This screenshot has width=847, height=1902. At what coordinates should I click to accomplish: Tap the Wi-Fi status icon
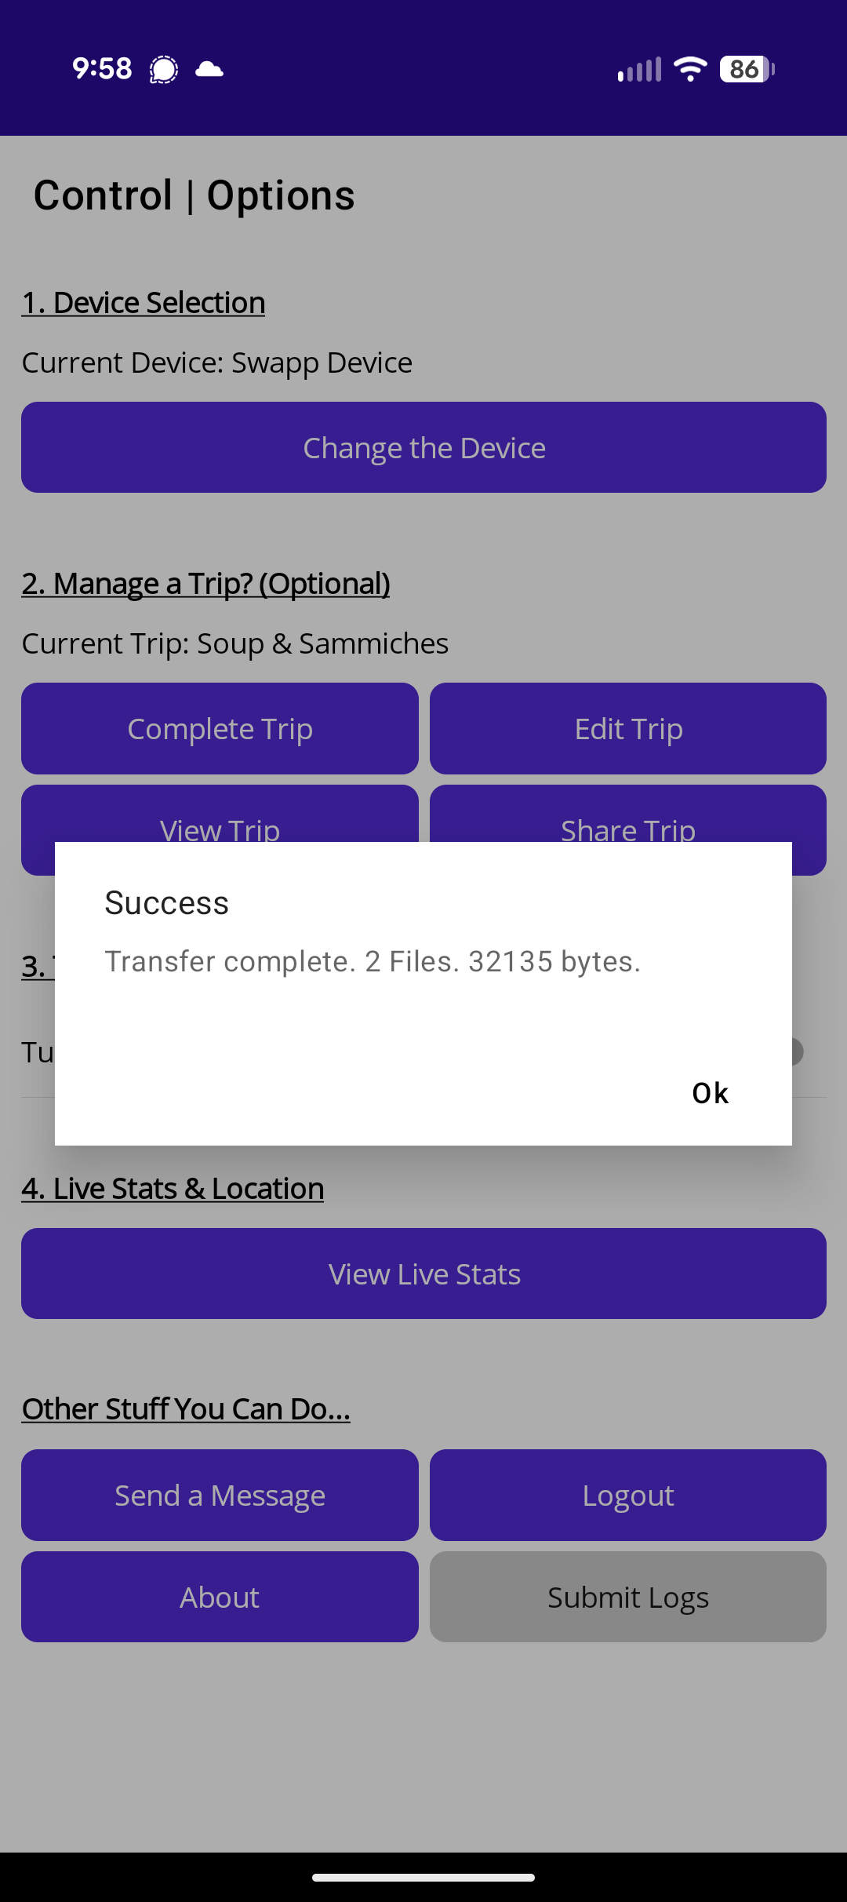(690, 69)
